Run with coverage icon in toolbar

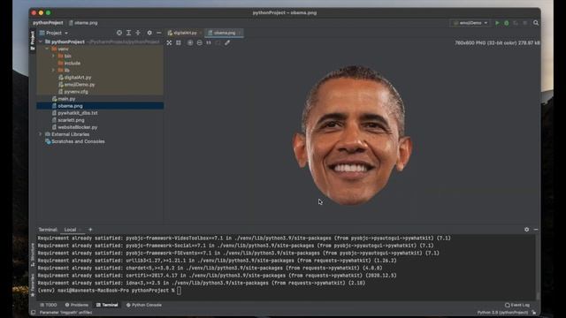click(516, 23)
